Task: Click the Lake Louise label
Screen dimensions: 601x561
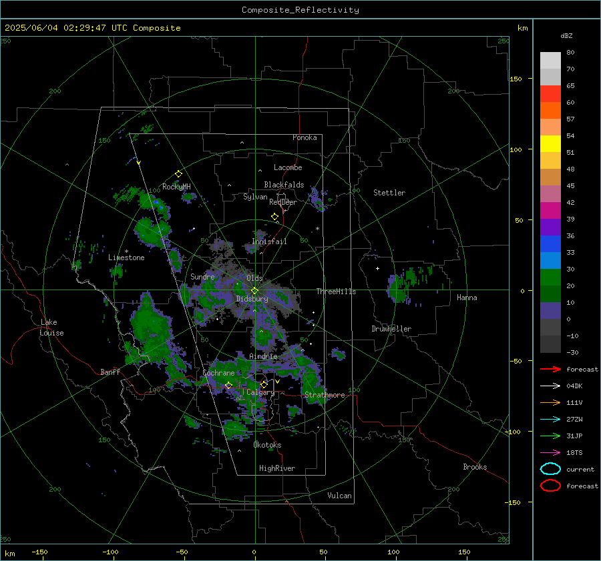Action: point(51,328)
